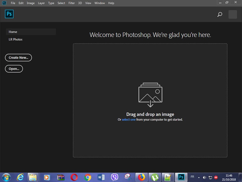Click the red M tray icon
Viewport: 242px width, 182px height.
click(x=216, y=177)
